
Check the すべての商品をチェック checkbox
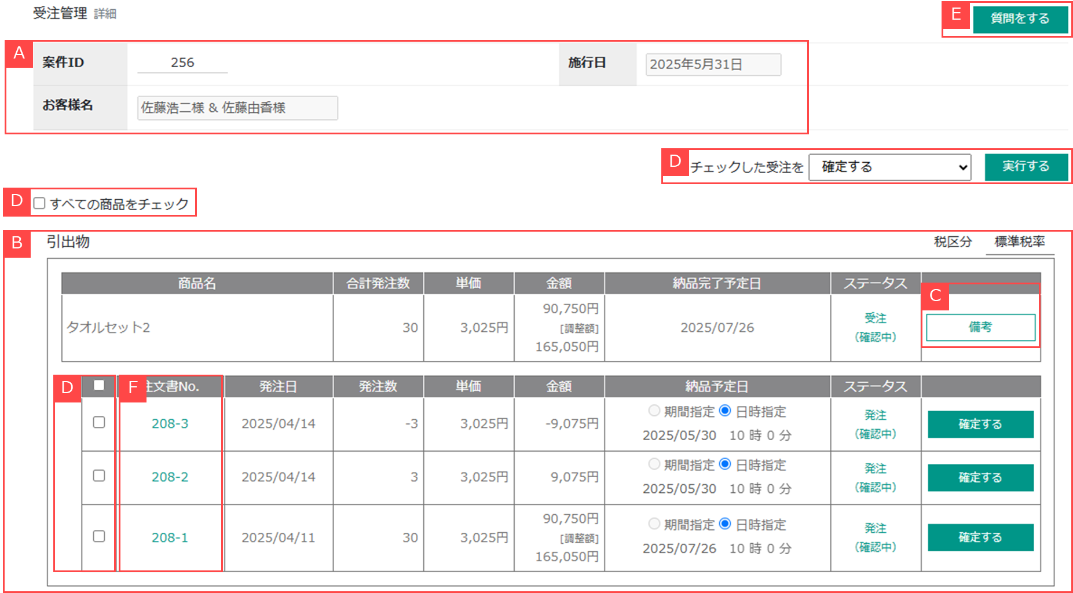[39, 204]
